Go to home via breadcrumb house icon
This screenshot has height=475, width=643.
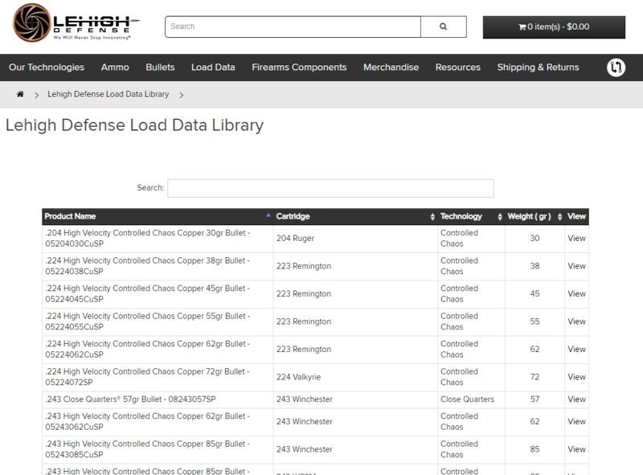[20, 95]
